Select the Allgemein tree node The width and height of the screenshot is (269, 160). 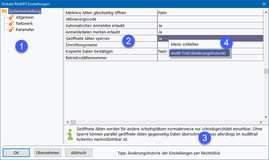pyautogui.click(x=25, y=17)
